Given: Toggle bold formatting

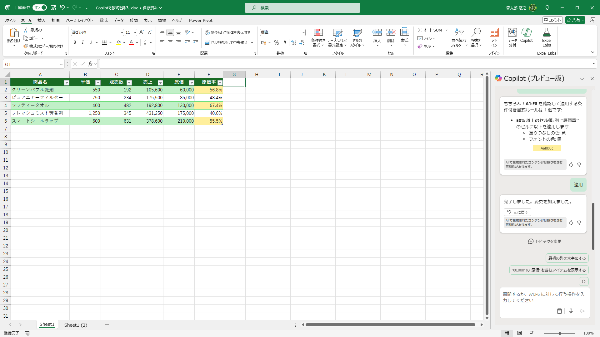Looking at the screenshot, I should pos(74,42).
